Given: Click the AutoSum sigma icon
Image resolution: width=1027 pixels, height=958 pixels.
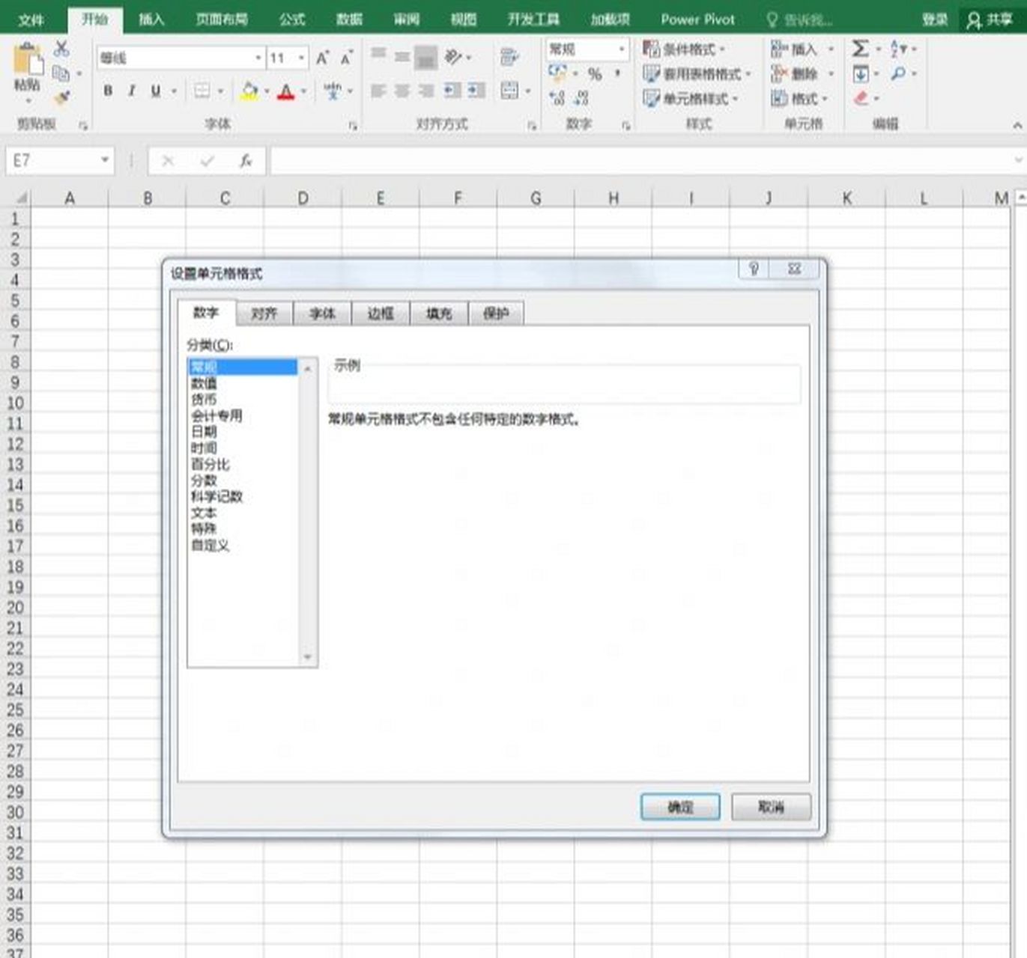Looking at the screenshot, I should [x=860, y=49].
